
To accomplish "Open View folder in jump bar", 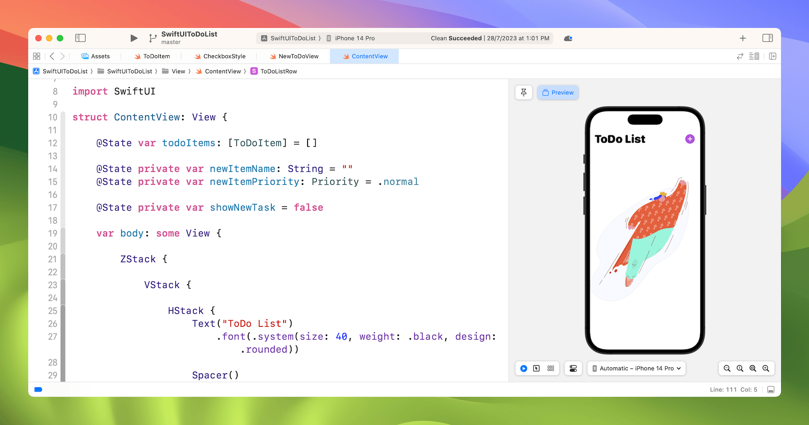I will (x=174, y=71).
